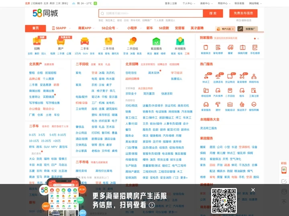Click the 我要推广 button
Viewport: 289px width, 216px height.
[x=248, y=29]
